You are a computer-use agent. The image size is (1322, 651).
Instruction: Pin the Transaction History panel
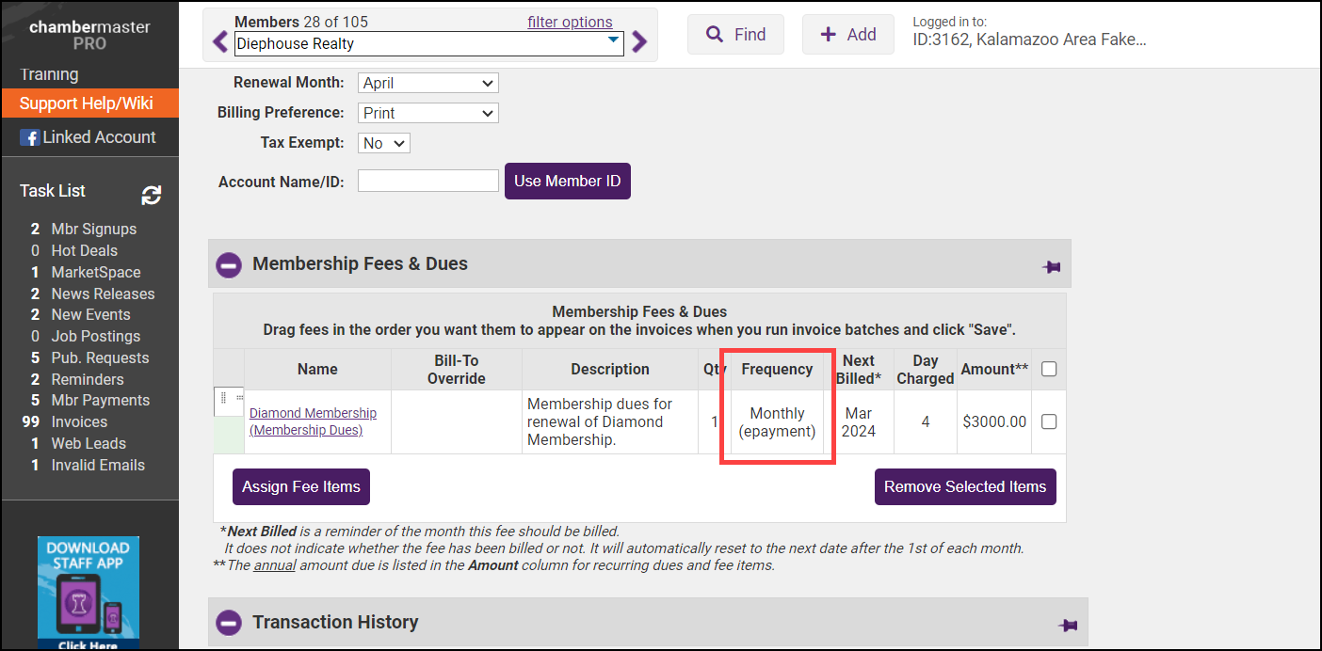click(1068, 625)
